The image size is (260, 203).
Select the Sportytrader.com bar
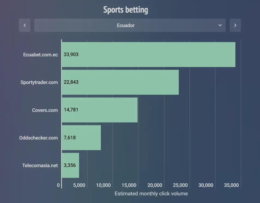pyautogui.click(x=120, y=82)
